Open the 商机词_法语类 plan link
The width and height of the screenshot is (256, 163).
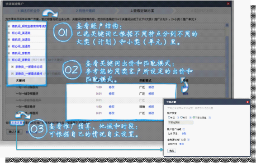tap(21, 40)
